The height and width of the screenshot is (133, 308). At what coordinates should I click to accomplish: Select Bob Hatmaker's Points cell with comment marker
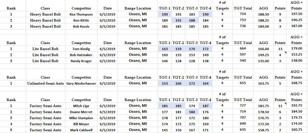click(280, 55)
